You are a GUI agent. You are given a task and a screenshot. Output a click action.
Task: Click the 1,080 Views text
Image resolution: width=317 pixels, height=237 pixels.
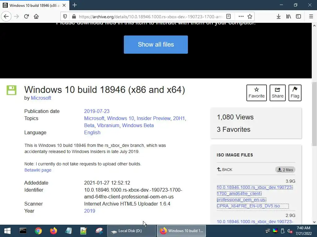[235, 117]
